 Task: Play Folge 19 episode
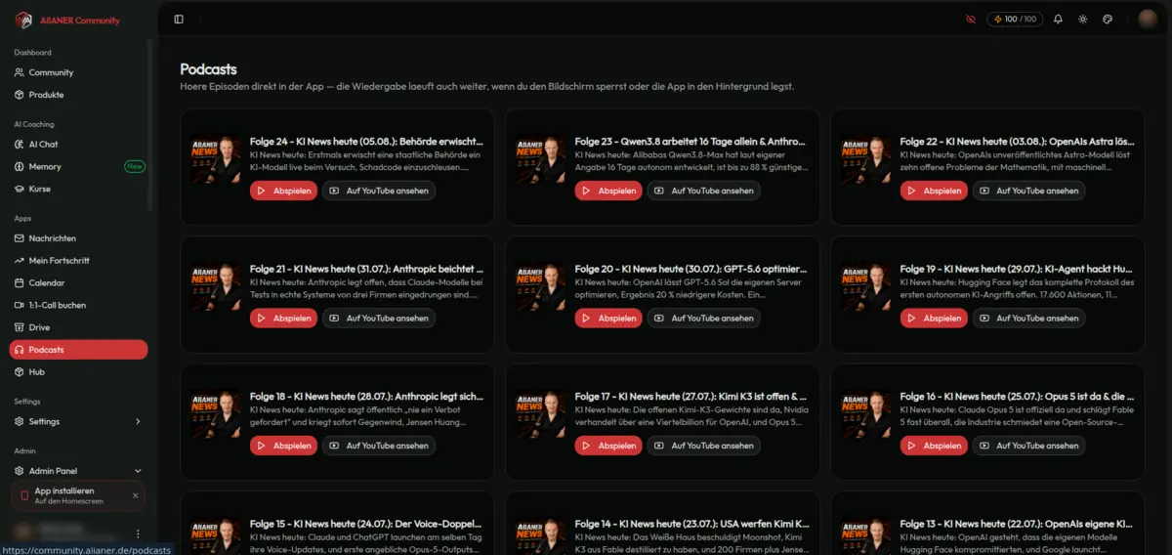pos(934,318)
